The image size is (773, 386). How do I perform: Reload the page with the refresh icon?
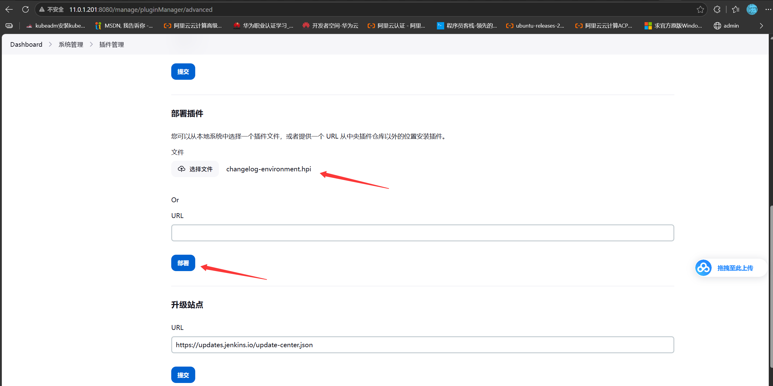point(26,9)
